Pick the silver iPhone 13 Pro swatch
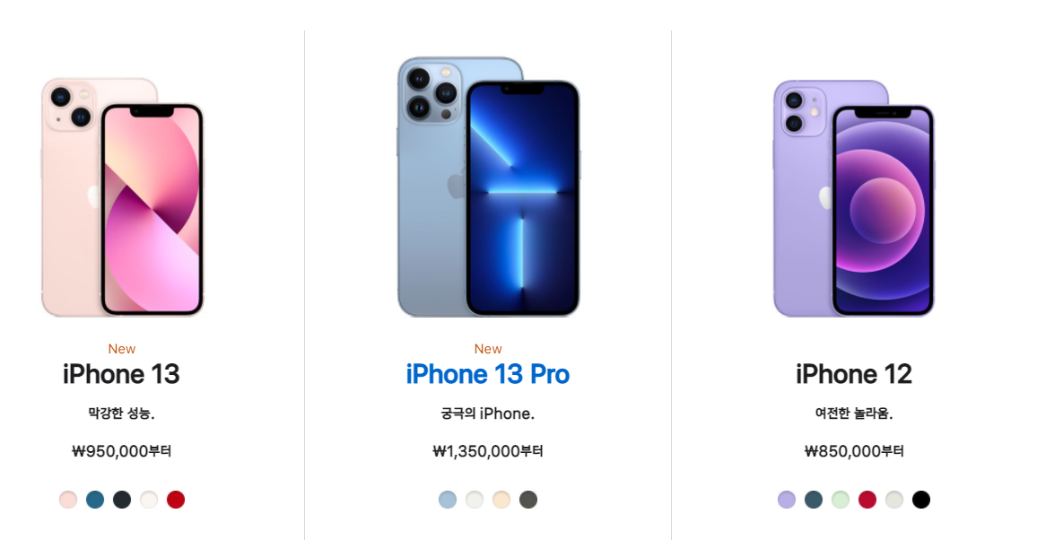This screenshot has width=1037, height=540. click(475, 500)
